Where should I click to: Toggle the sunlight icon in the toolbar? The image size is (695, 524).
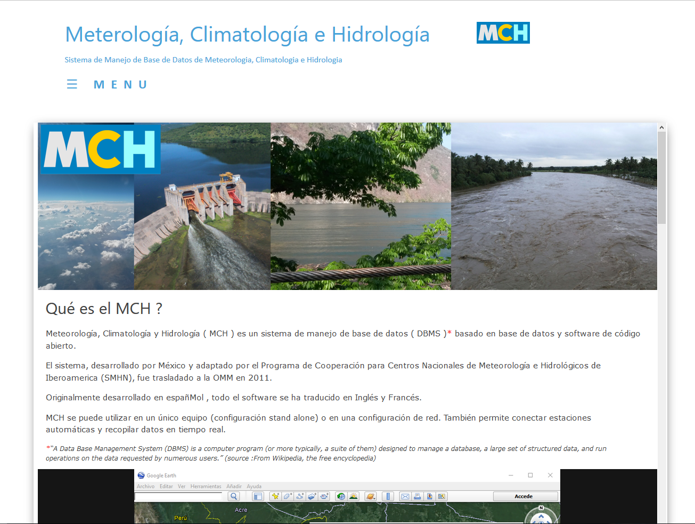353,496
